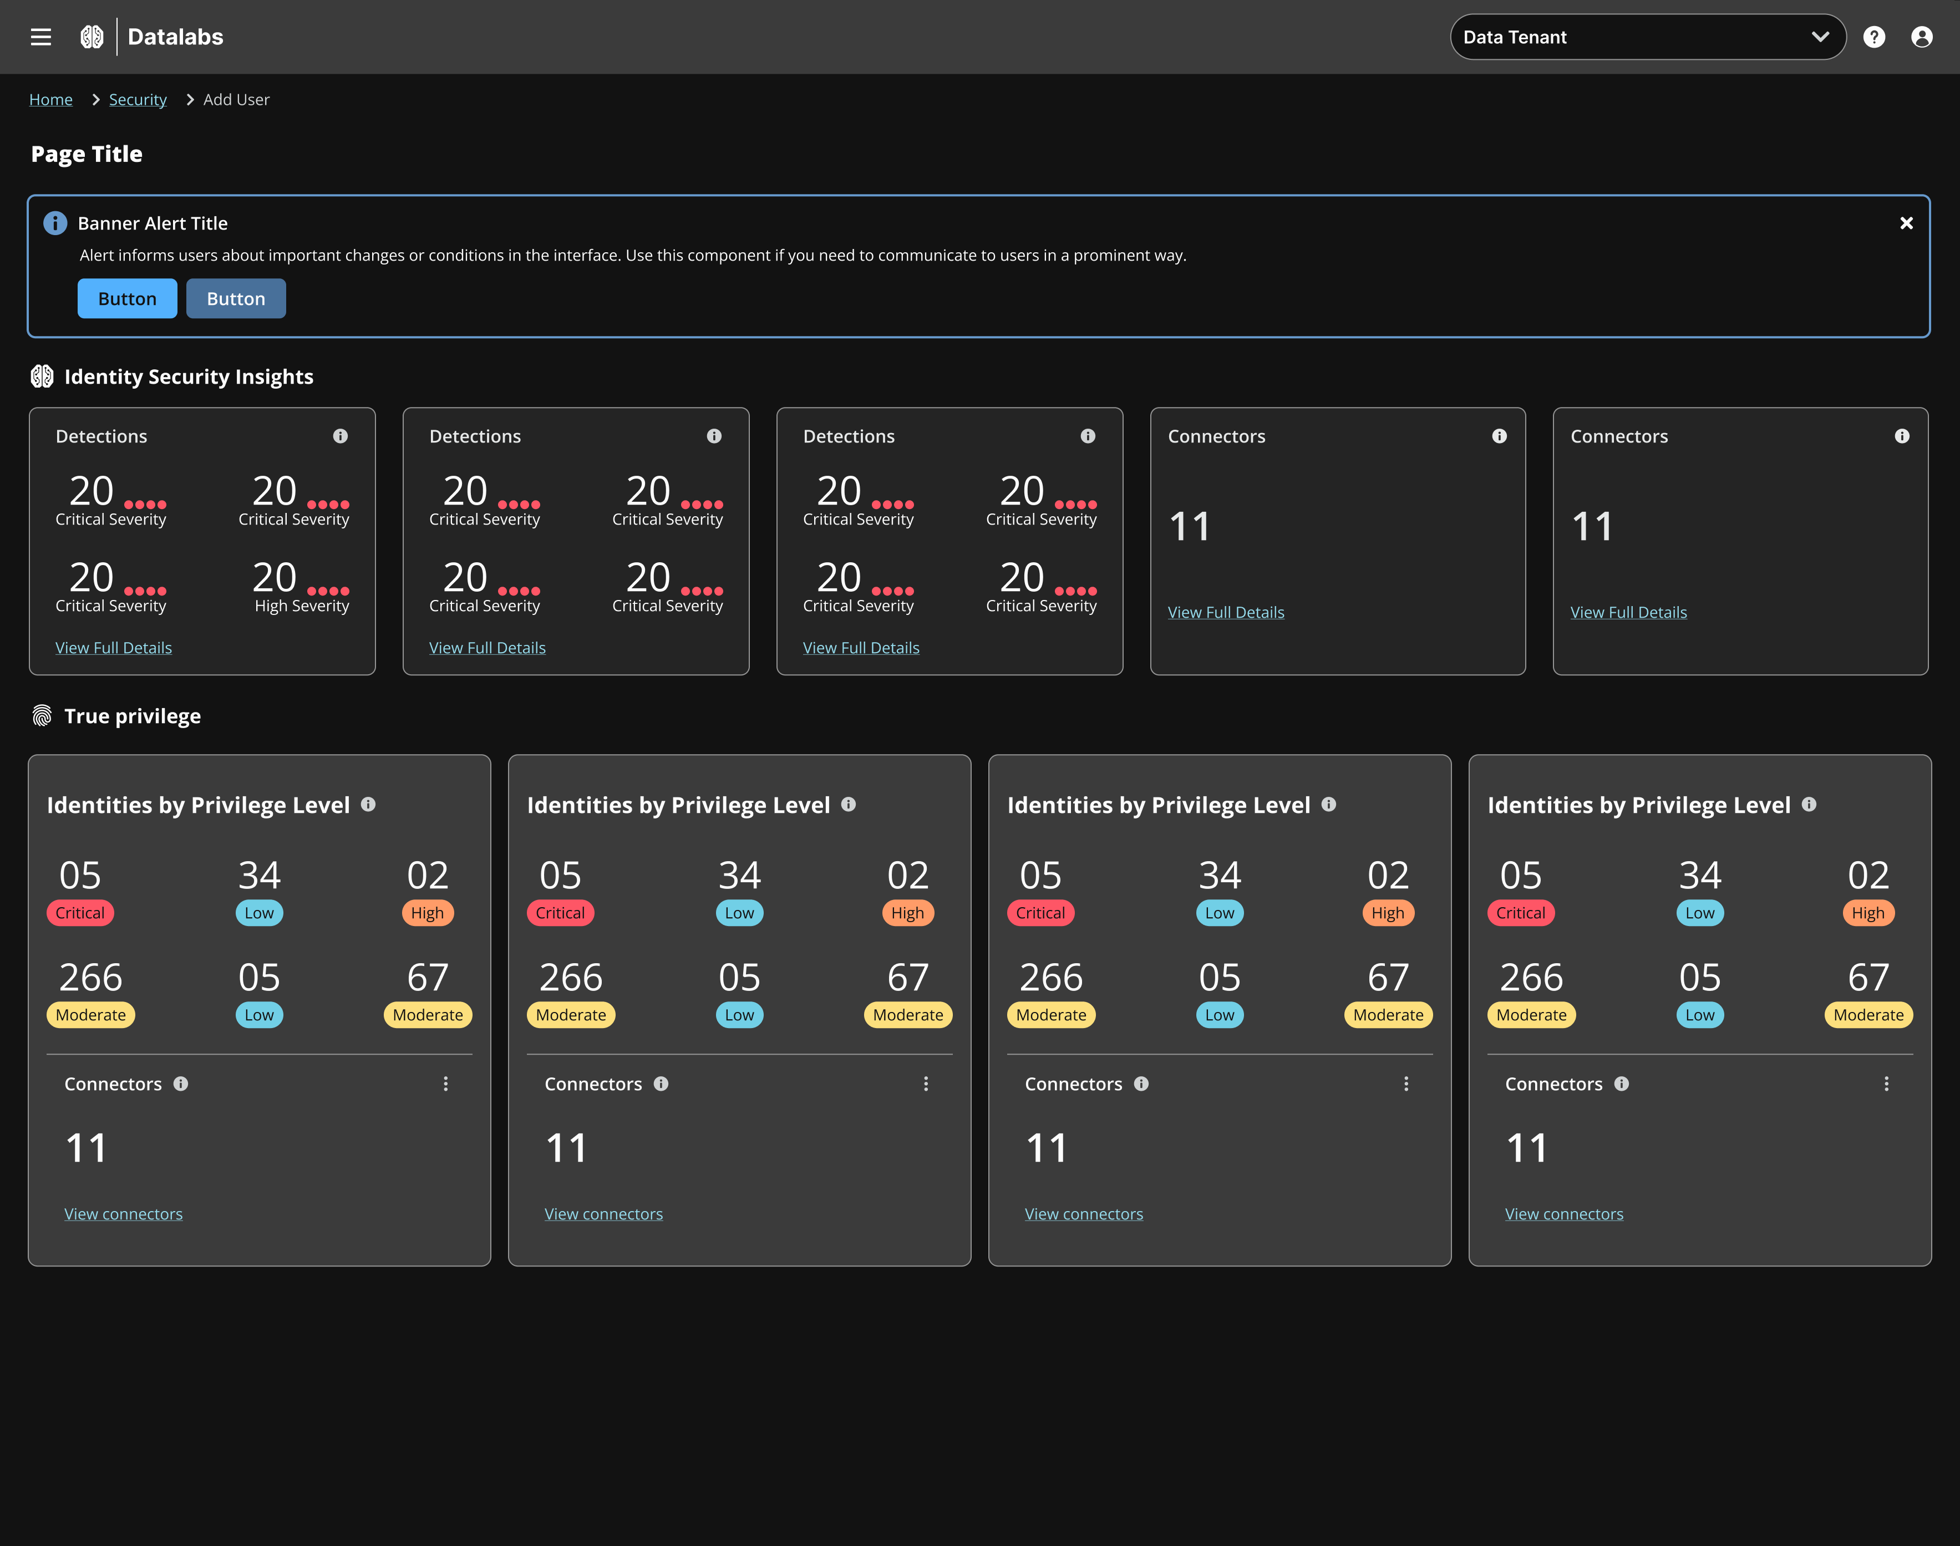This screenshot has width=1960, height=1546.
Task: Open View Full Details in third Detections card
Action: click(x=860, y=648)
